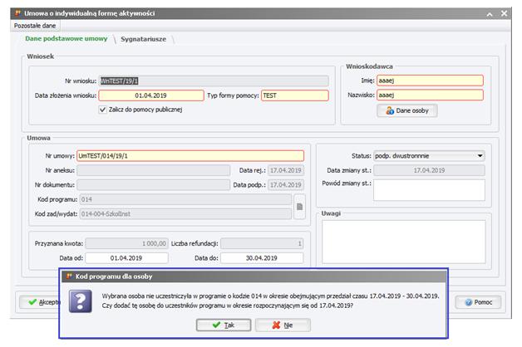The height and width of the screenshot is (347, 522).
Task: Open the Pozostałe dane menu
Action: (35, 26)
